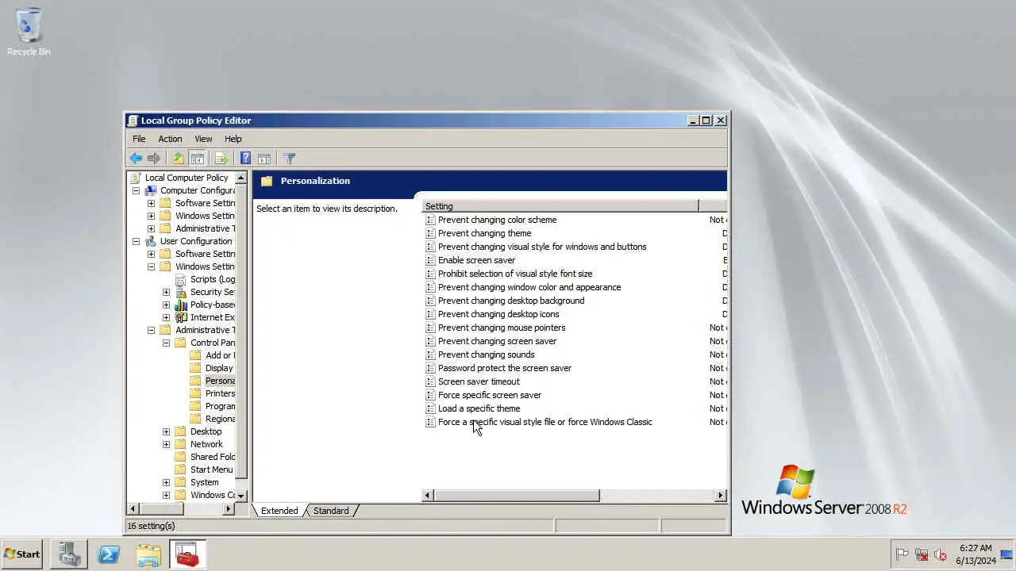Expand Software Settings under User Configuration
The image size is (1016, 571).
(x=151, y=254)
